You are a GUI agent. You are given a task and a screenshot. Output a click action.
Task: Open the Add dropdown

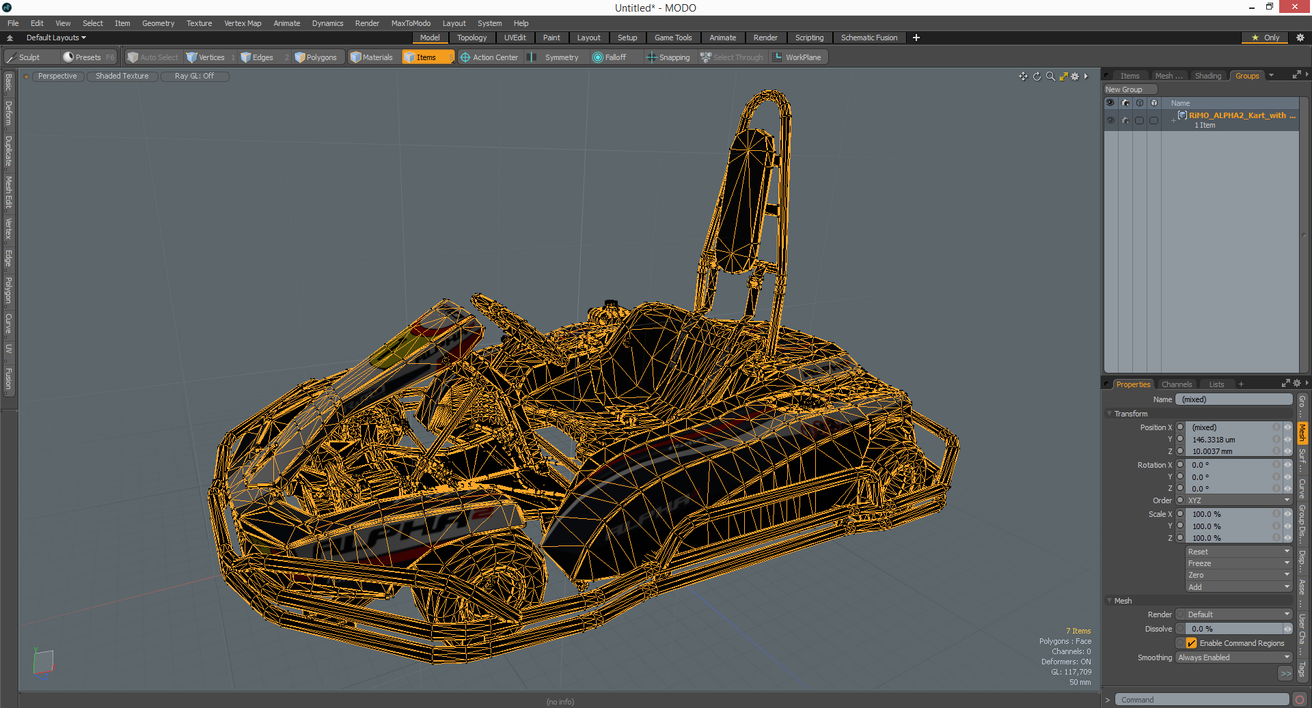click(x=1238, y=587)
